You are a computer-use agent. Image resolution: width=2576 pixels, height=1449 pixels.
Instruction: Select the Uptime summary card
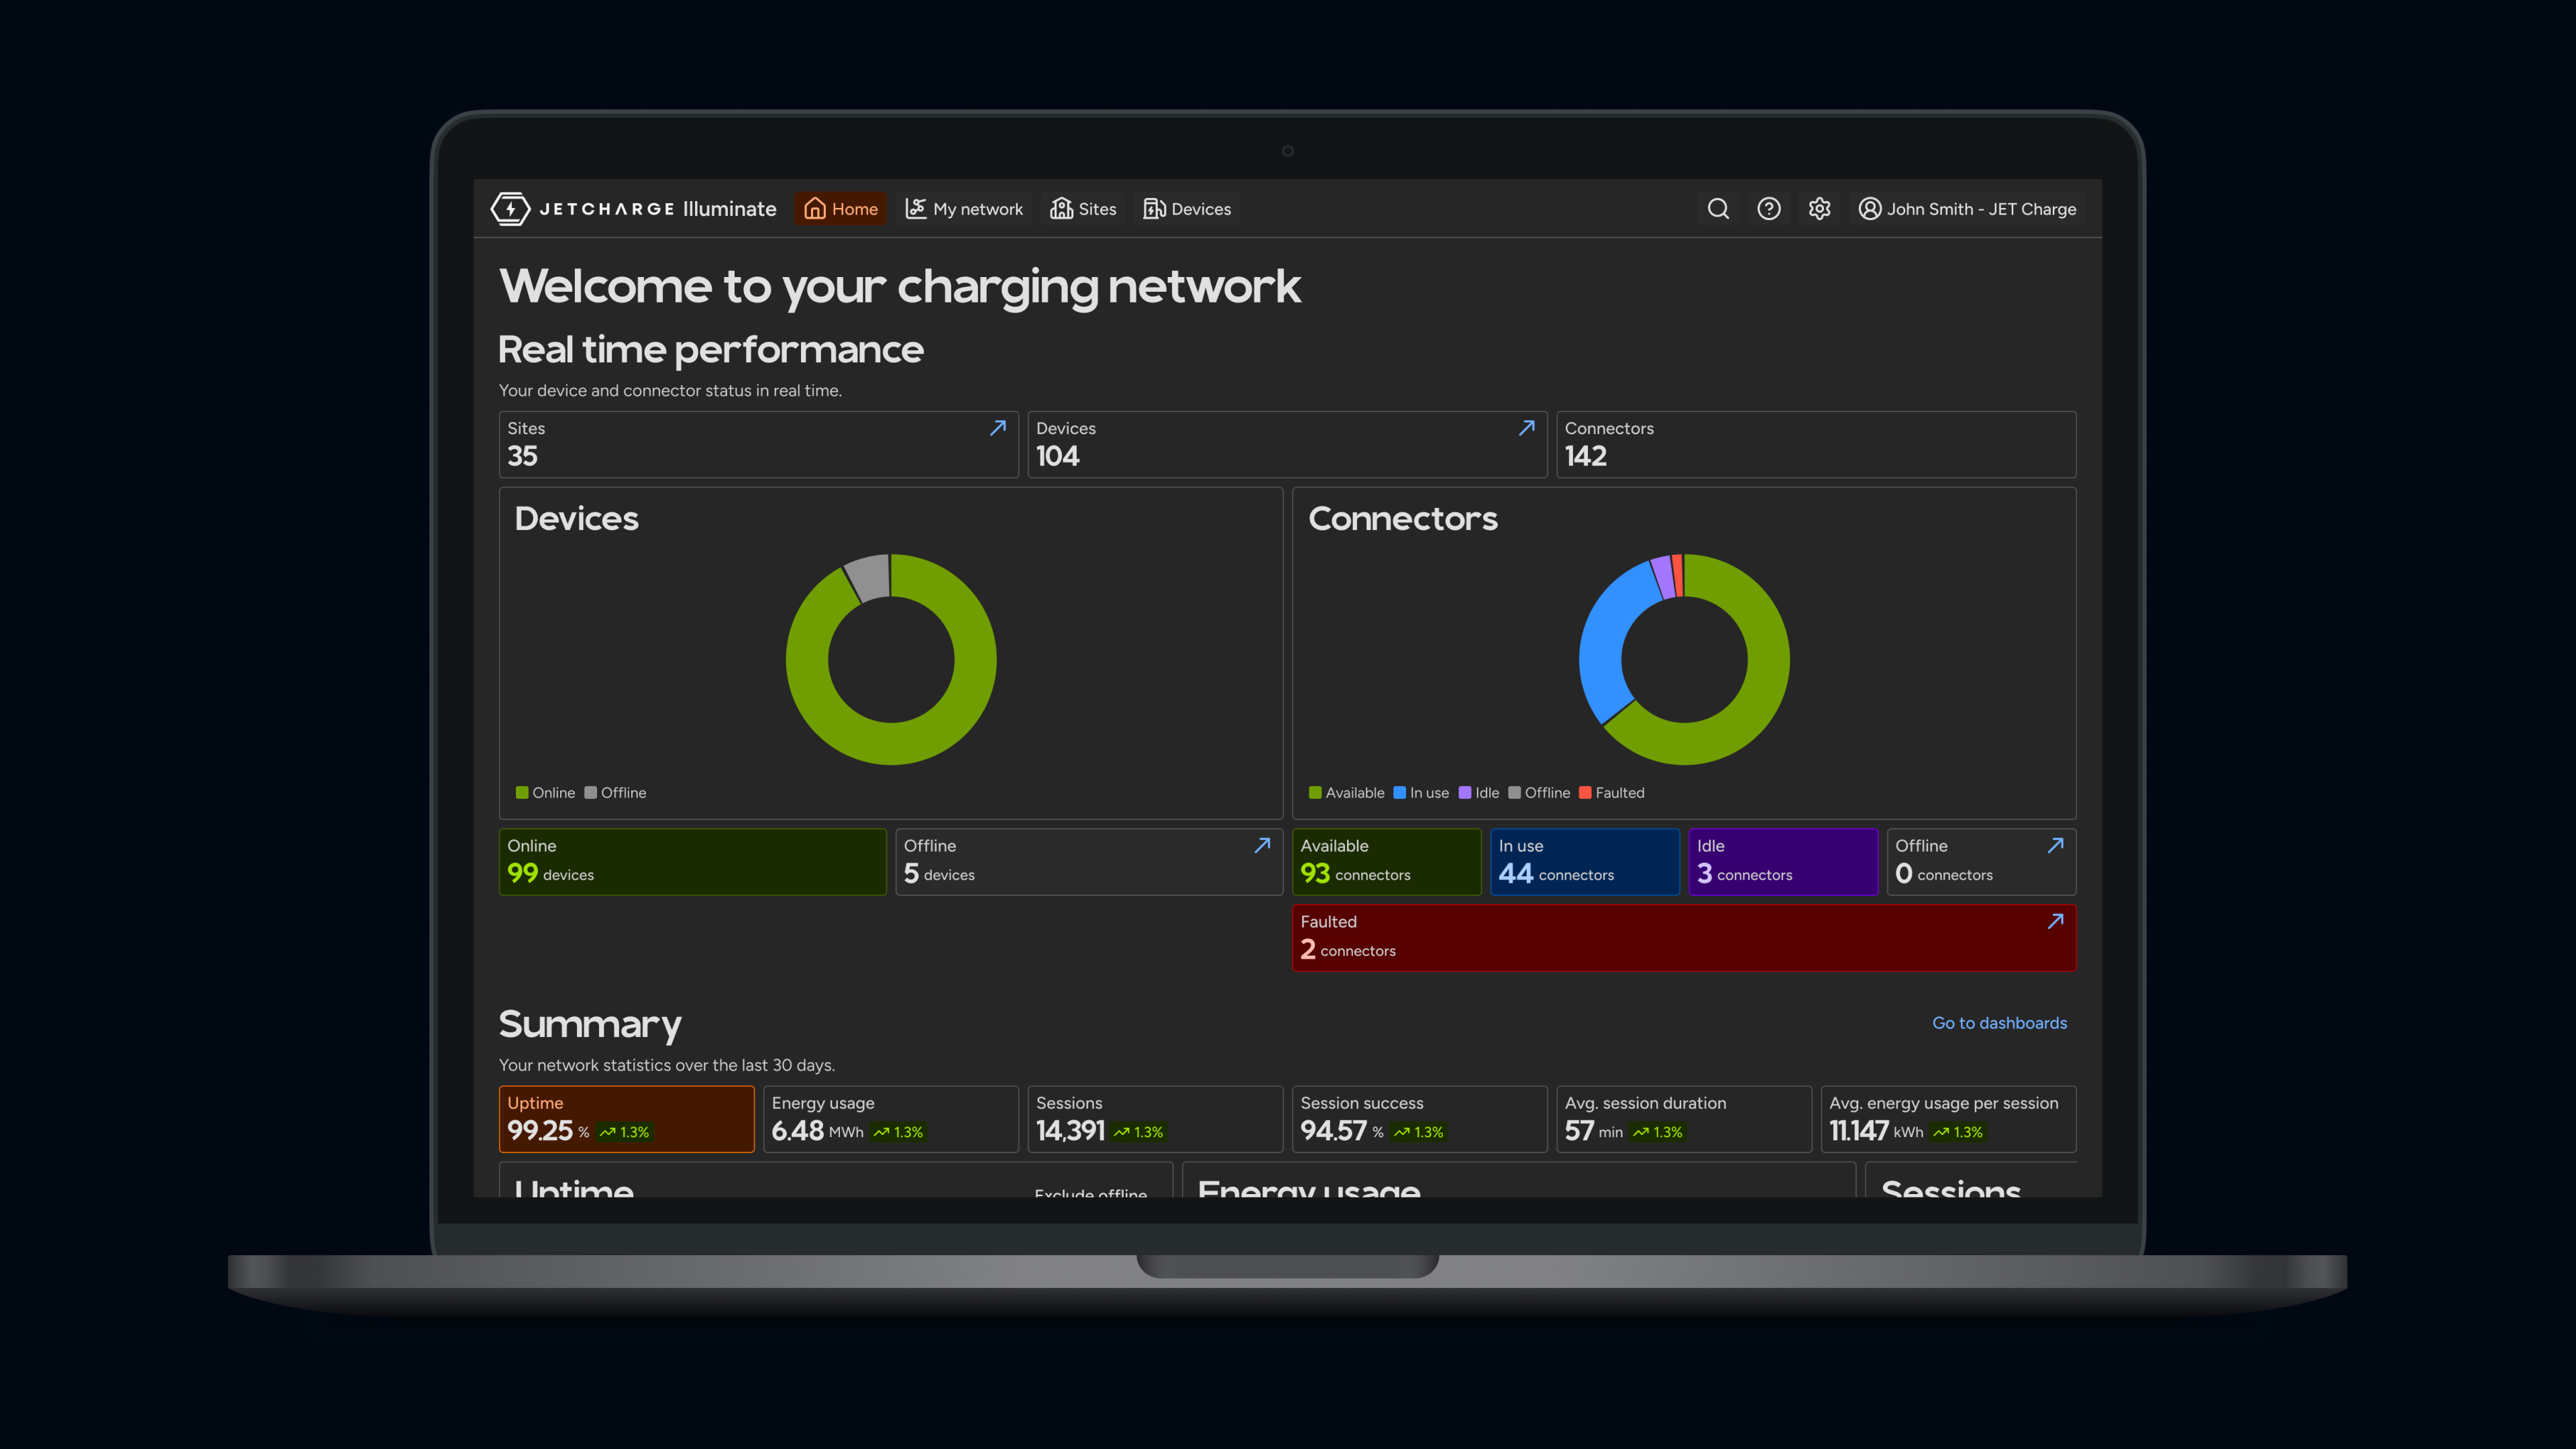pyautogui.click(x=627, y=1119)
